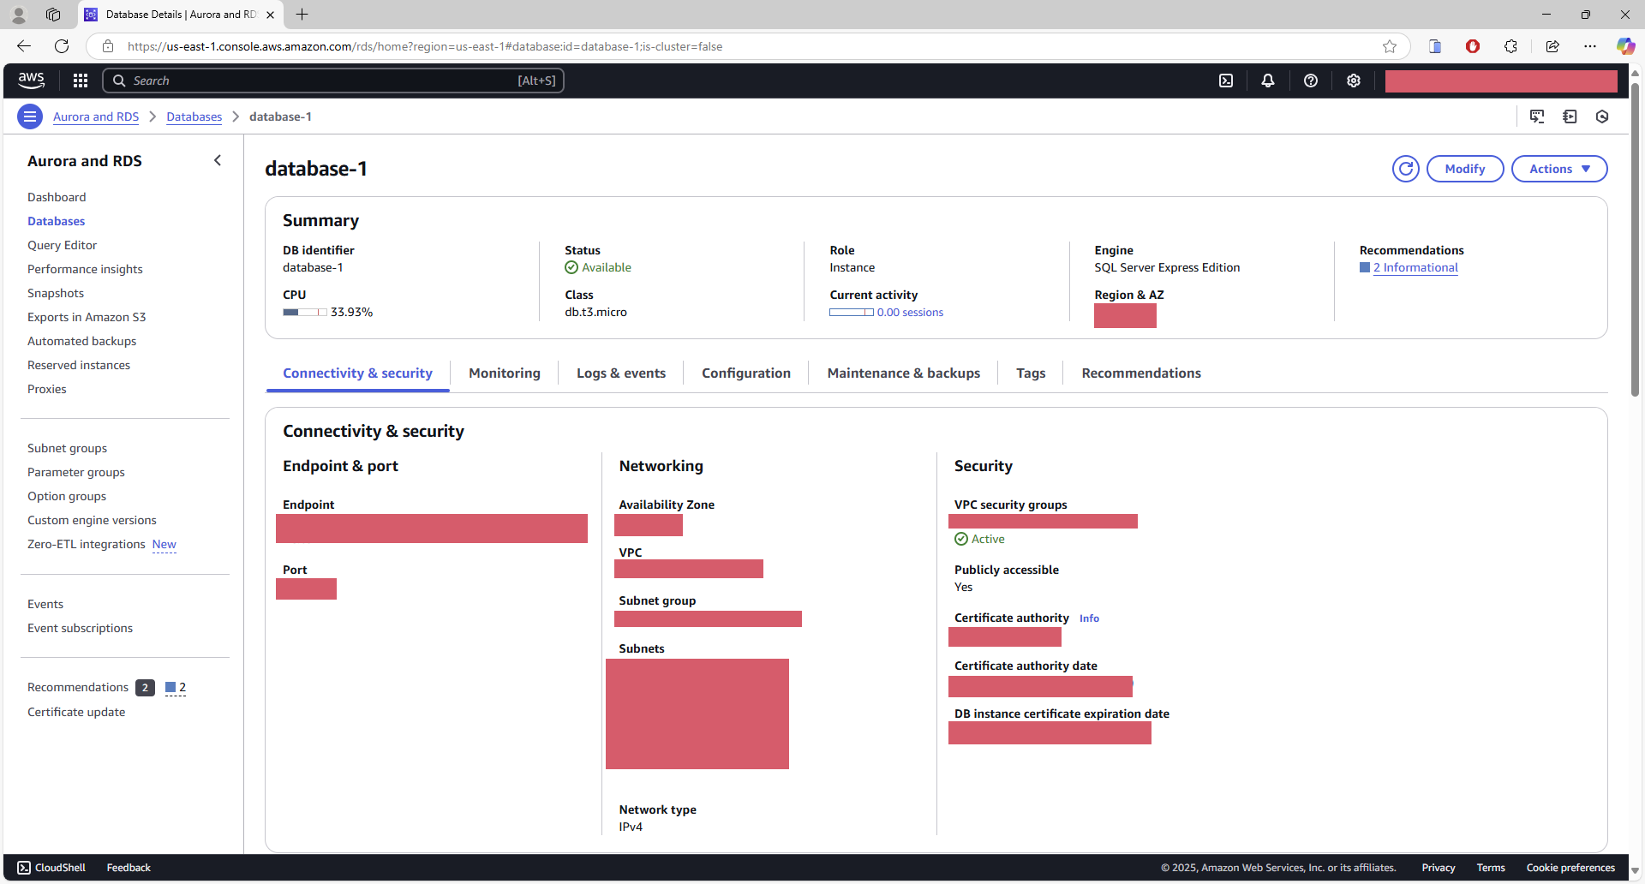Open the 2 Informational recommendations link

(x=1415, y=268)
